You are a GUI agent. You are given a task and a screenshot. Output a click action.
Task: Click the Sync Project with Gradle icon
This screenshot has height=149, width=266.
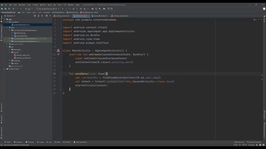92,9
